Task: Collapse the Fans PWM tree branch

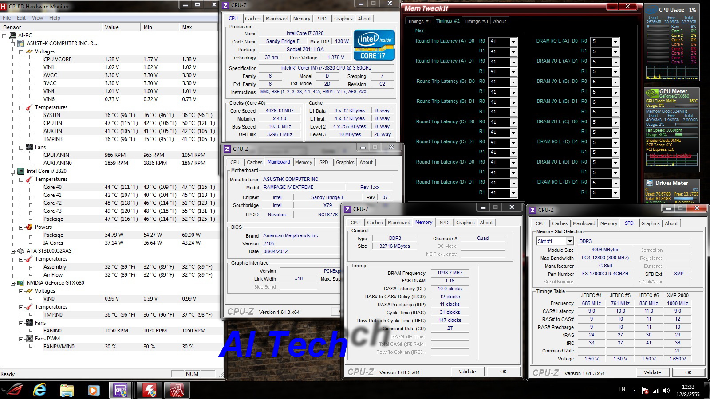Action: click(x=21, y=339)
